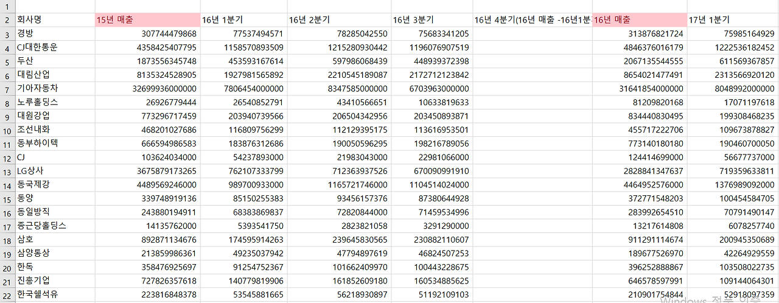Screen dimensions: 779x303
Task: Select value 396252888867 for 한독
Action: (x=640, y=266)
